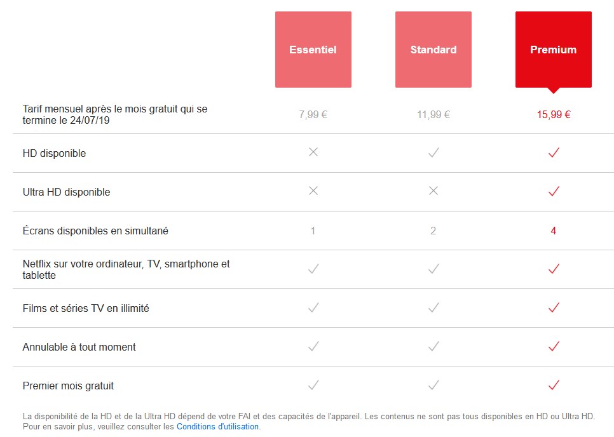Click the X icon for Essentiel HD disponible
This screenshot has width=614, height=437.
tap(313, 152)
